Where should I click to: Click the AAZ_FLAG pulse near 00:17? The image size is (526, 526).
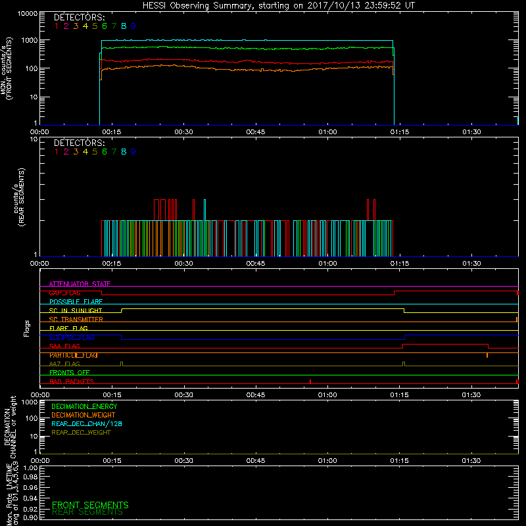[122, 364]
